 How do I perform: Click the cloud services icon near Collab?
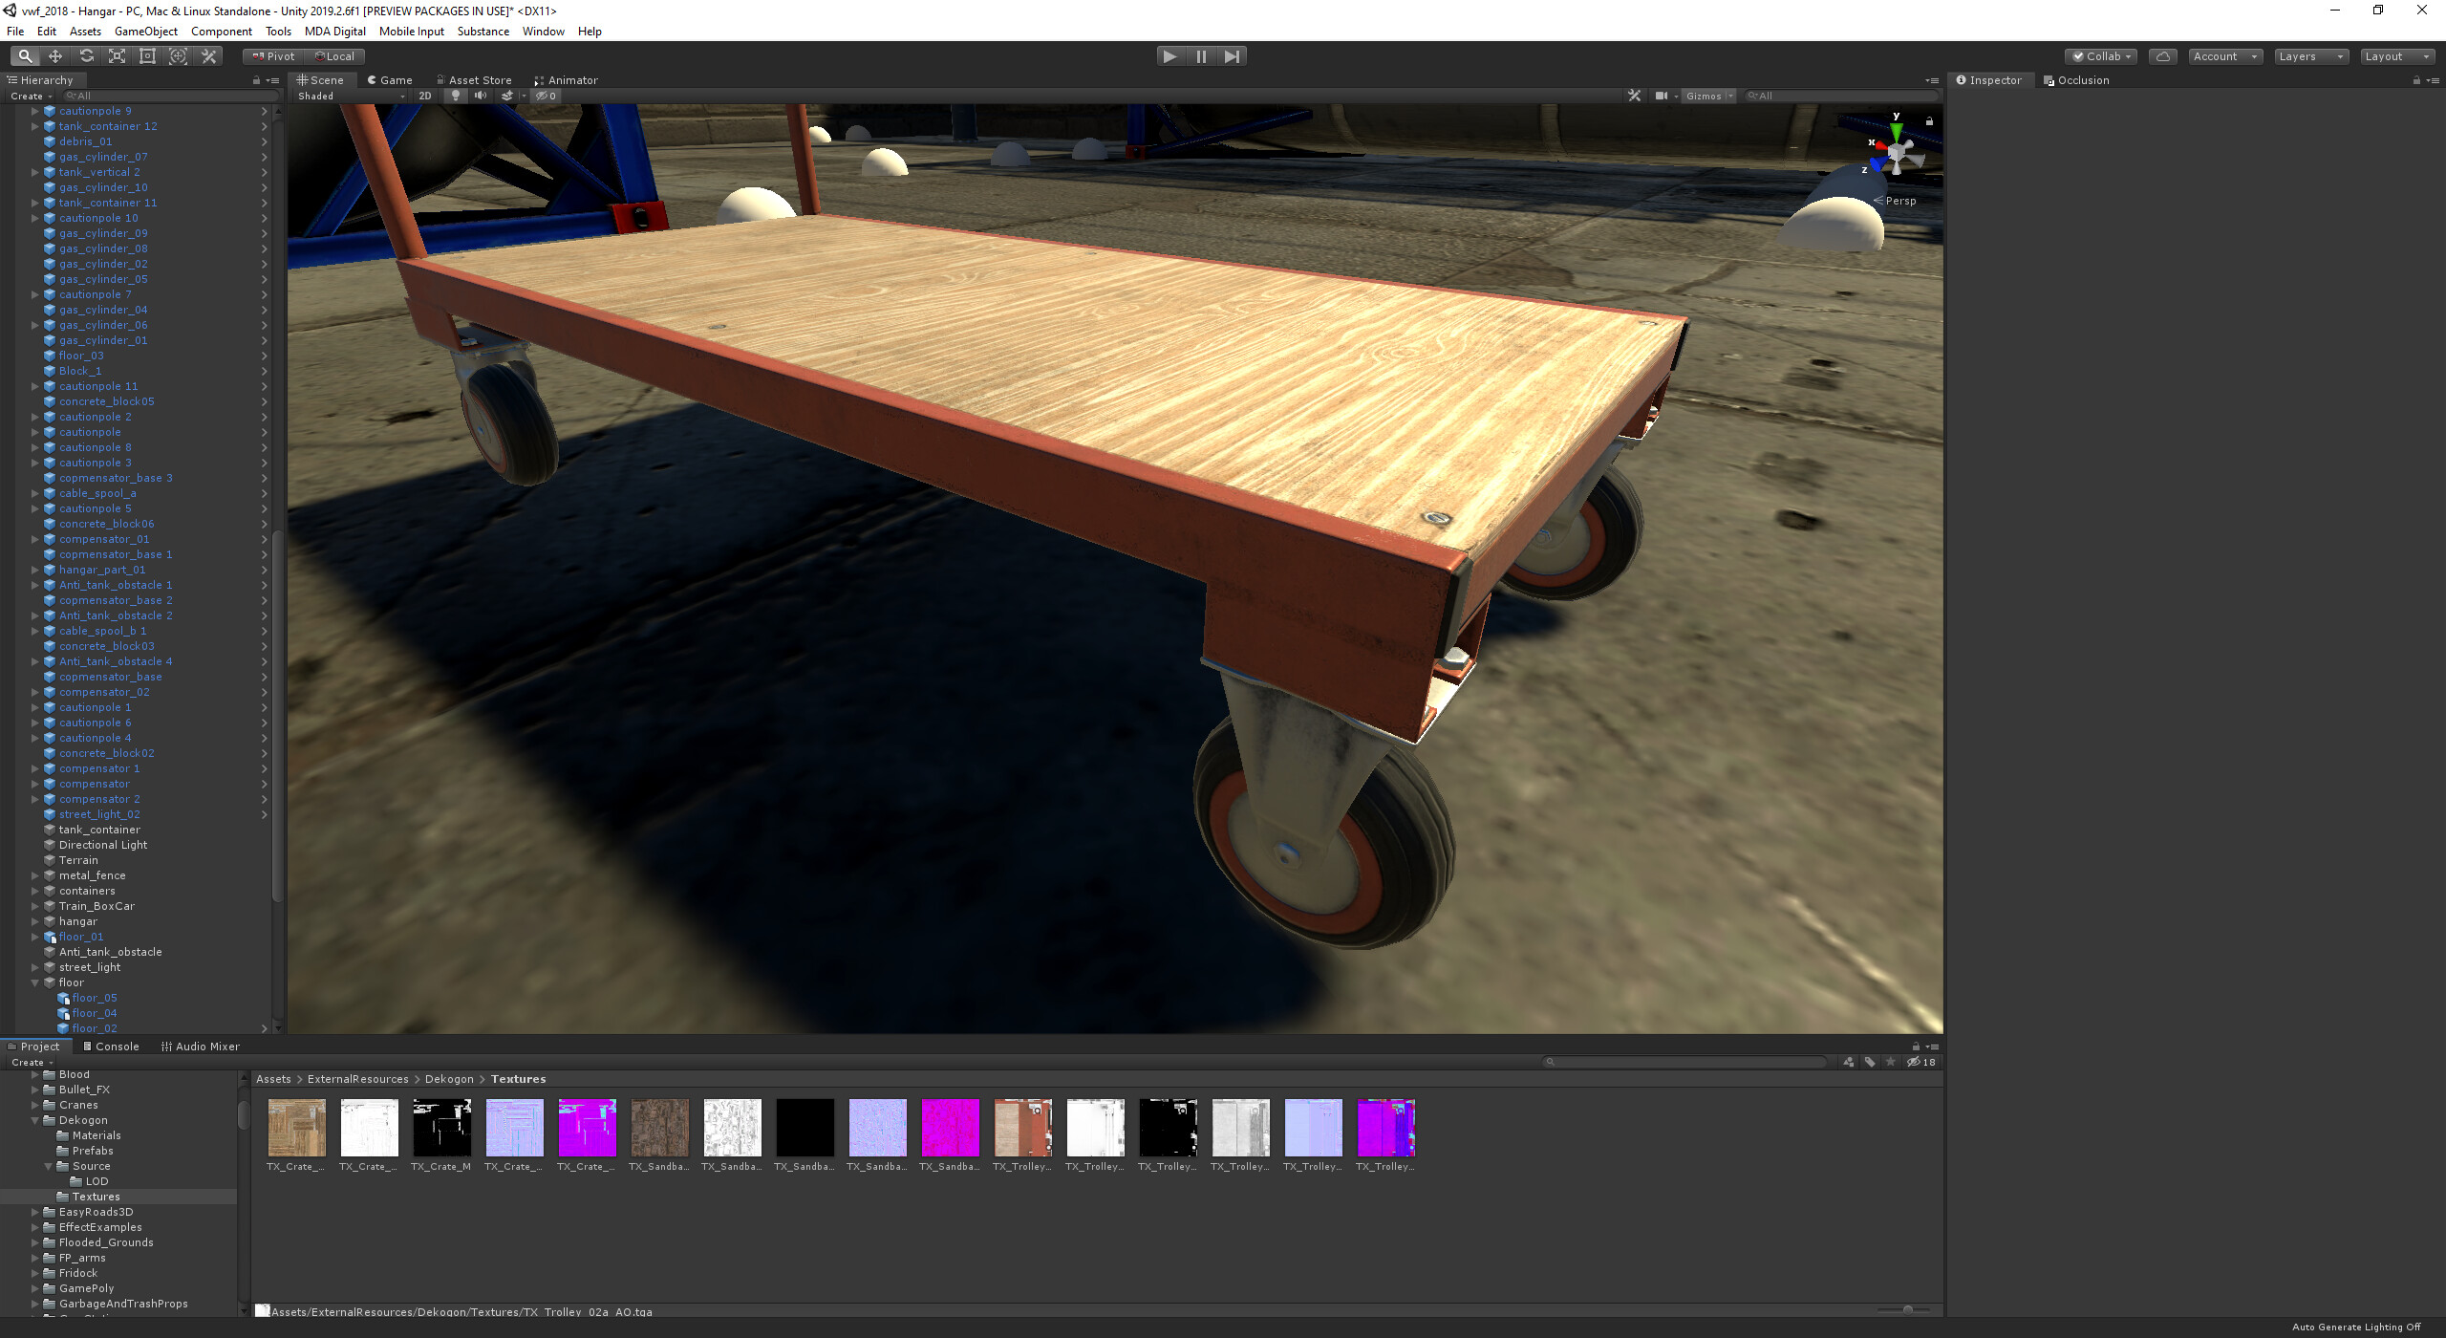pos(2162,56)
